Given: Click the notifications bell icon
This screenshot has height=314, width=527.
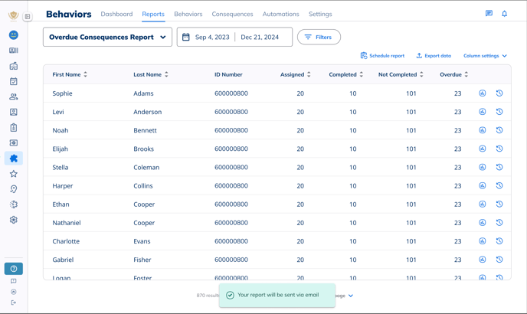Looking at the screenshot, I should pos(504,14).
